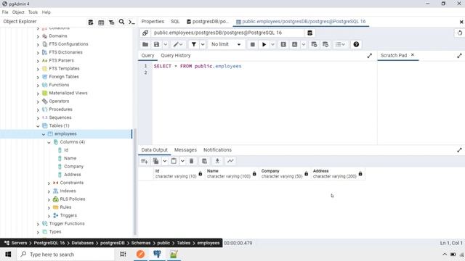Select the Address column in the tree

73,175
